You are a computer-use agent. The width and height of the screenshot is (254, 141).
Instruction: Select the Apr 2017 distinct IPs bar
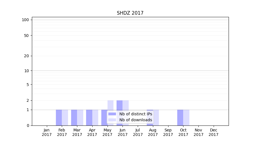click(x=89, y=118)
